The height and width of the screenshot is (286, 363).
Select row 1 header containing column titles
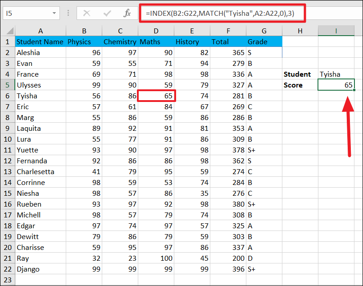[9, 42]
